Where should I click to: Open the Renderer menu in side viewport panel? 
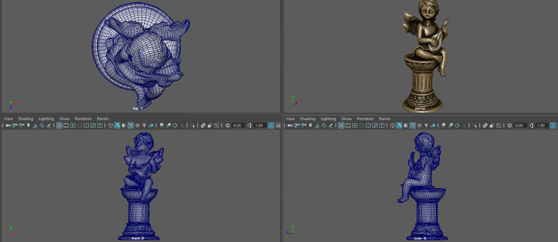pyautogui.click(x=365, y=119)
